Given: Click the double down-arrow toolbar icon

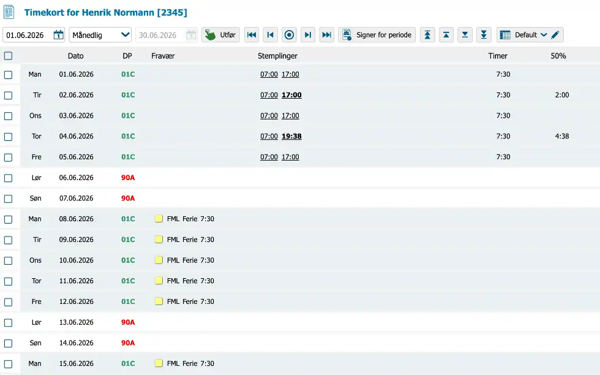Looking at the screenshot, I should coord(484,35).
